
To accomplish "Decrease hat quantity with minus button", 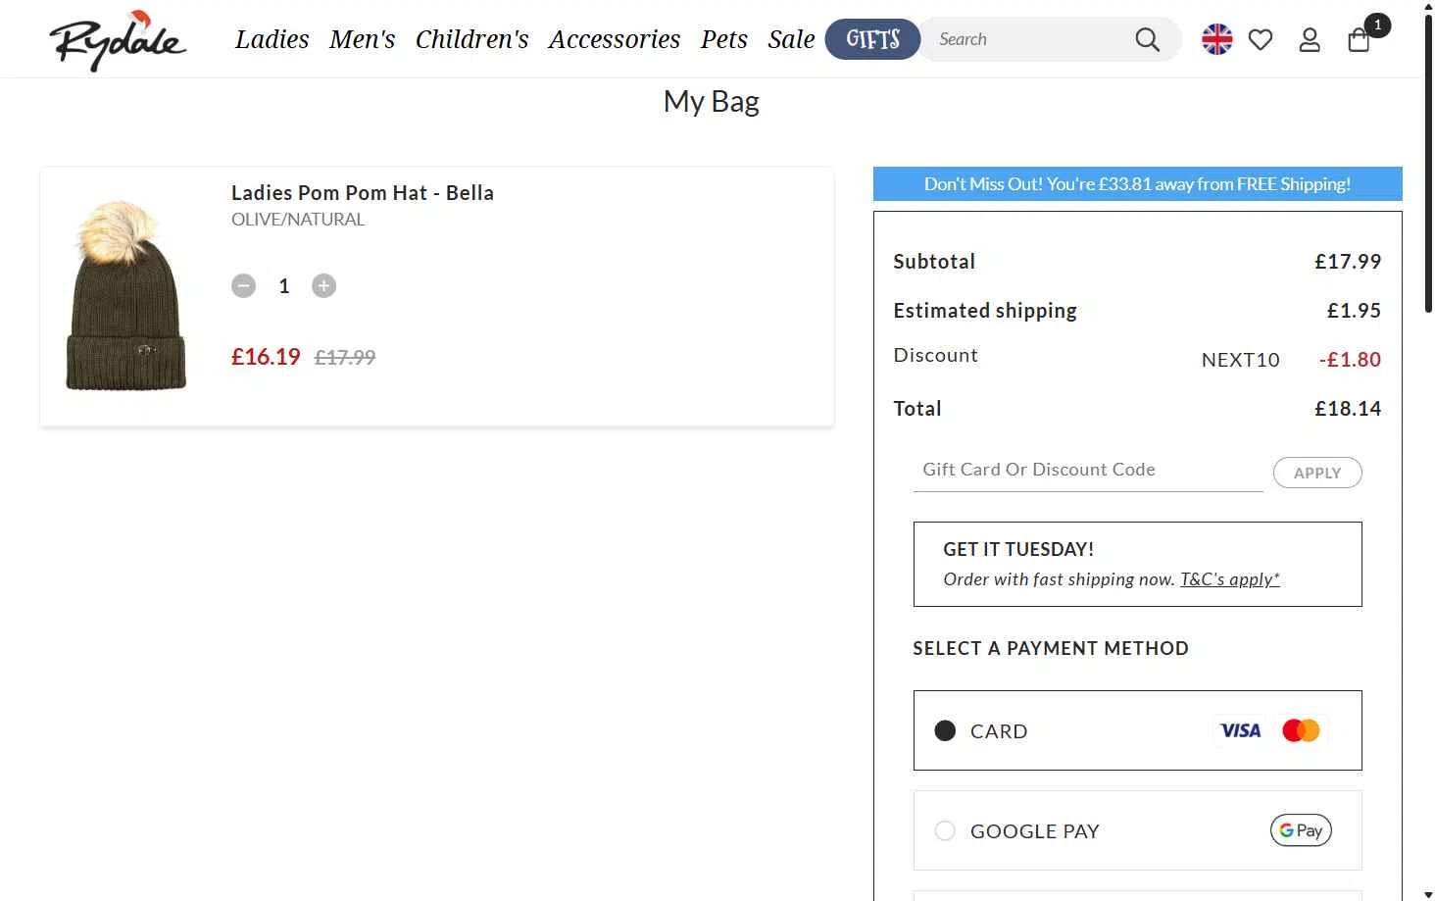I will click(x=243, y=285).
